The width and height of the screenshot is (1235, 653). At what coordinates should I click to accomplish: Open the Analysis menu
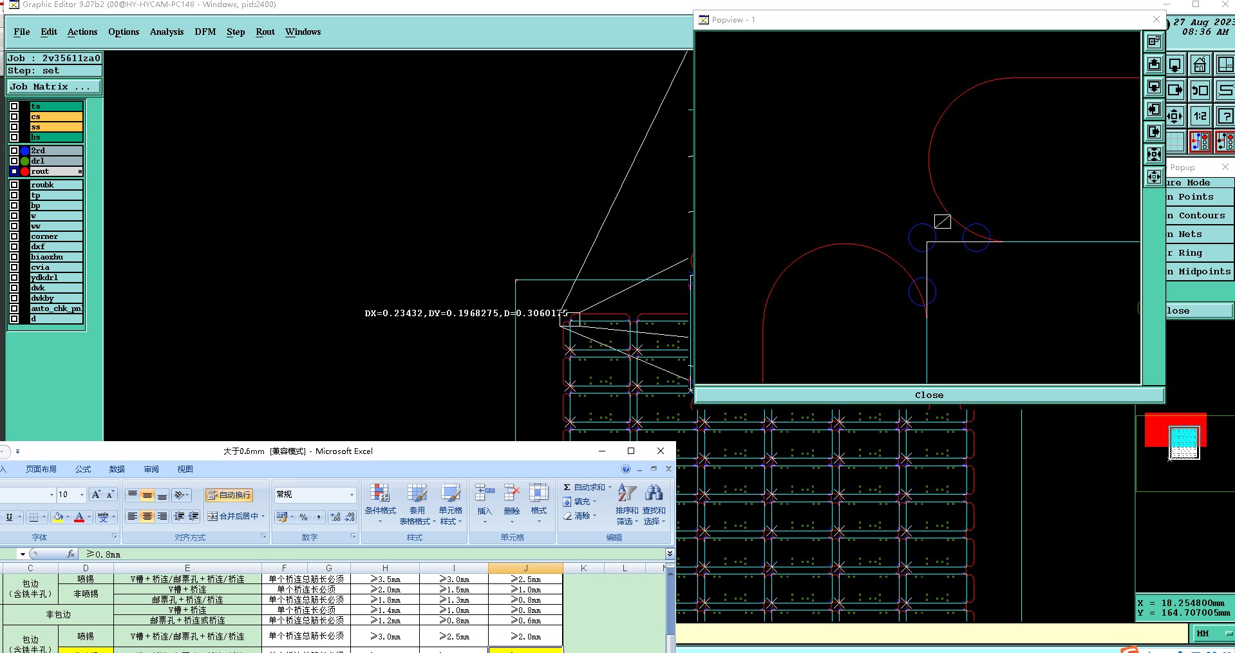click(x=166, y=32)
